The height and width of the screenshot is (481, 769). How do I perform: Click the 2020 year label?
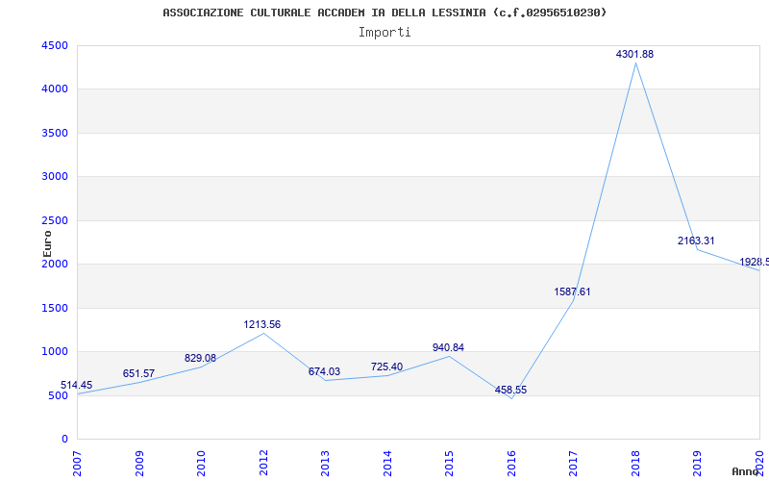tap(759, 464)
